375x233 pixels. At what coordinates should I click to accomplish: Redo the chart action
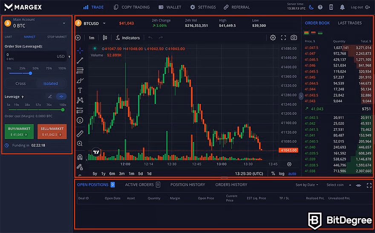(161, 38)
